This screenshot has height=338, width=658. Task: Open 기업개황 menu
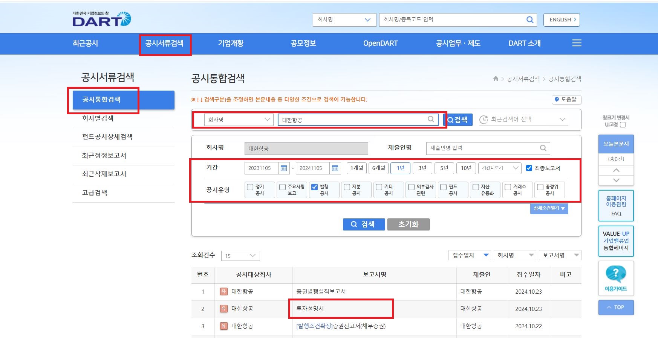click(231, 43)
